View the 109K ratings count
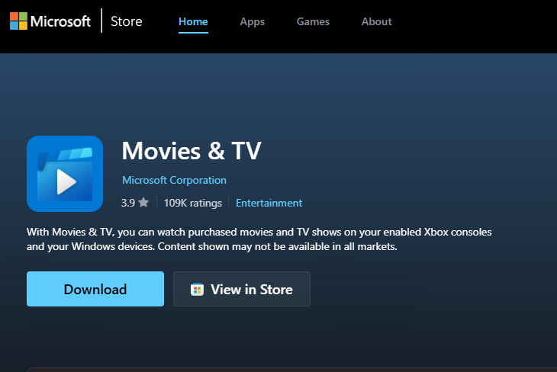This screenshot has width=557, height=372. tap(192, 203)
